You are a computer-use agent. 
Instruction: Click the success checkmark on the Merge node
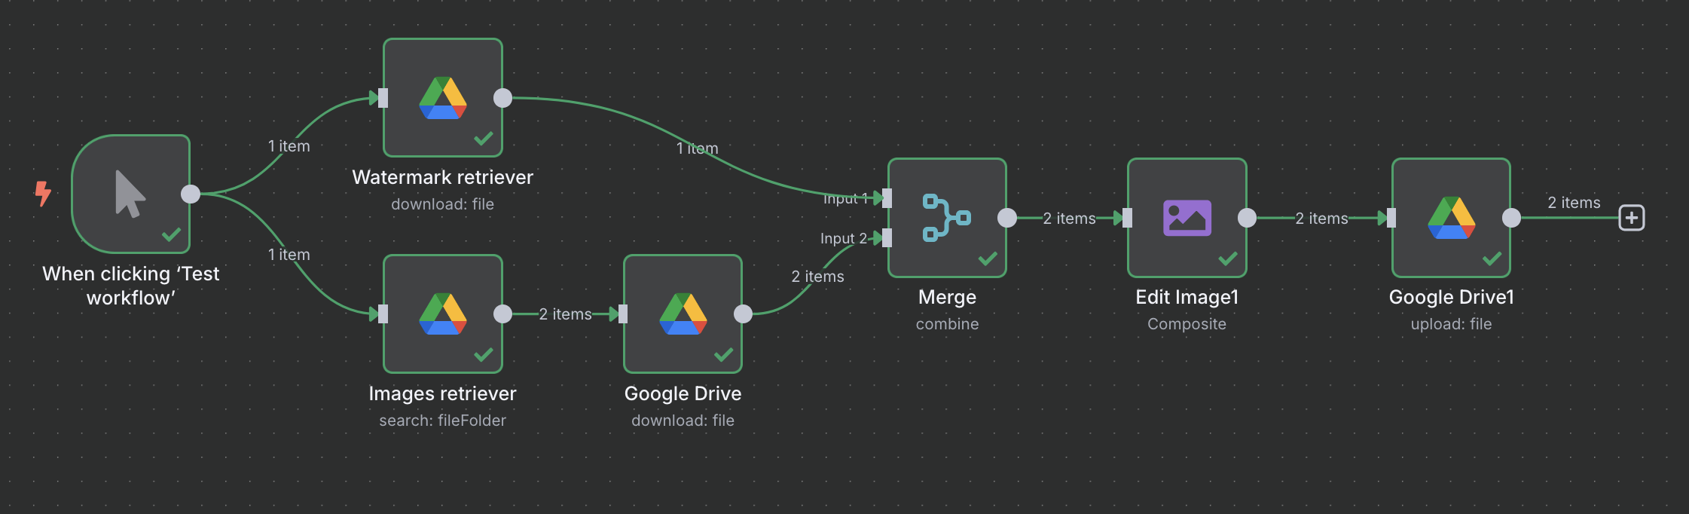988,259
